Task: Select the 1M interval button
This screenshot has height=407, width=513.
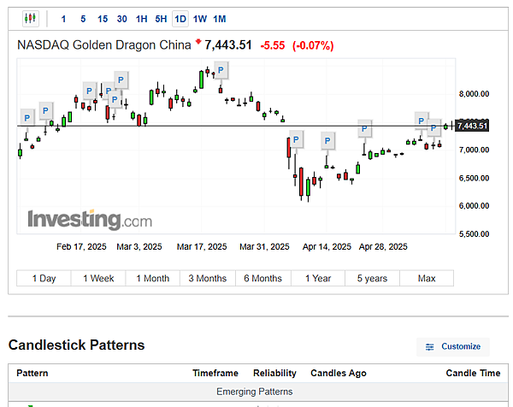Action: coord(220,18)
